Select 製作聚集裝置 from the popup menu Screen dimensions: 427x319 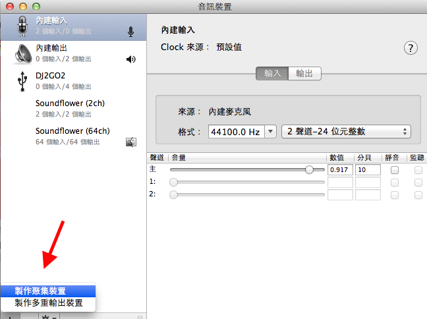point(48,291)
